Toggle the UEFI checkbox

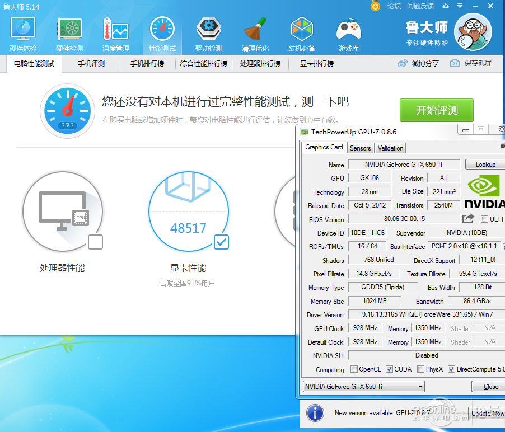click(484, 219)
